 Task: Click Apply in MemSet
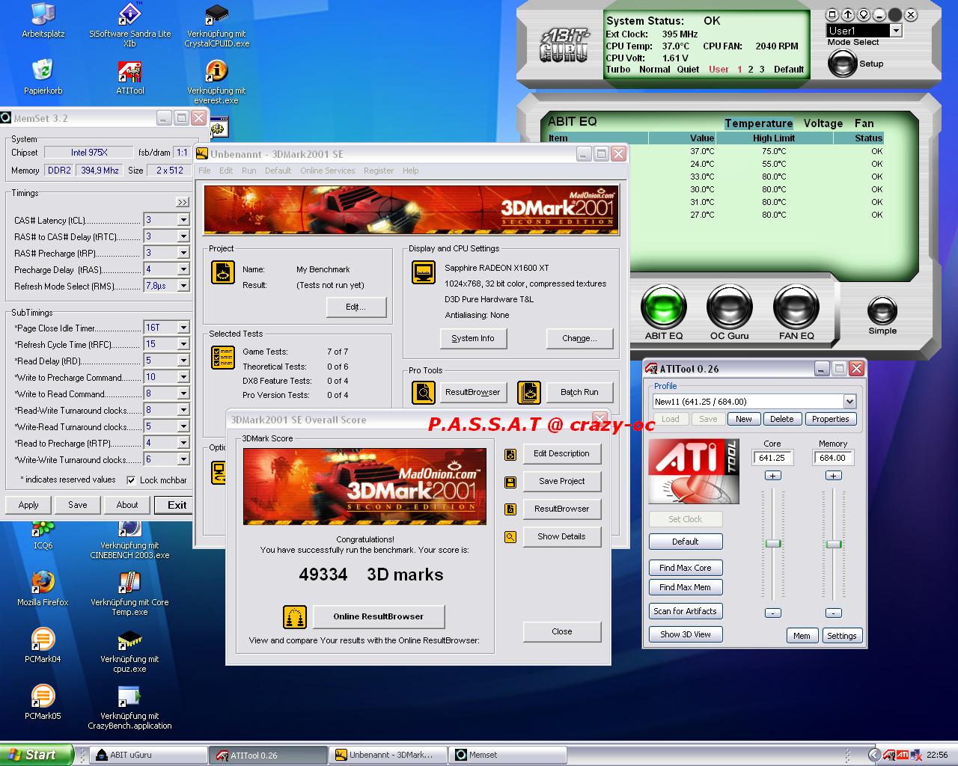click(x=28, y=505)
